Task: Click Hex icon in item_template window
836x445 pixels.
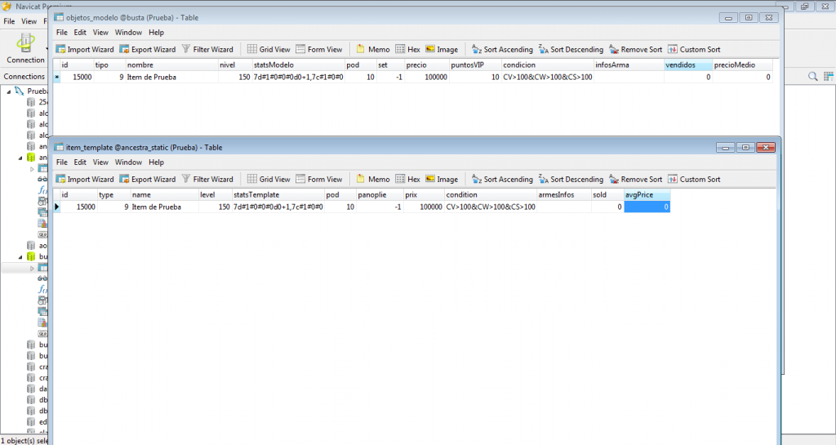Action: 408,179
